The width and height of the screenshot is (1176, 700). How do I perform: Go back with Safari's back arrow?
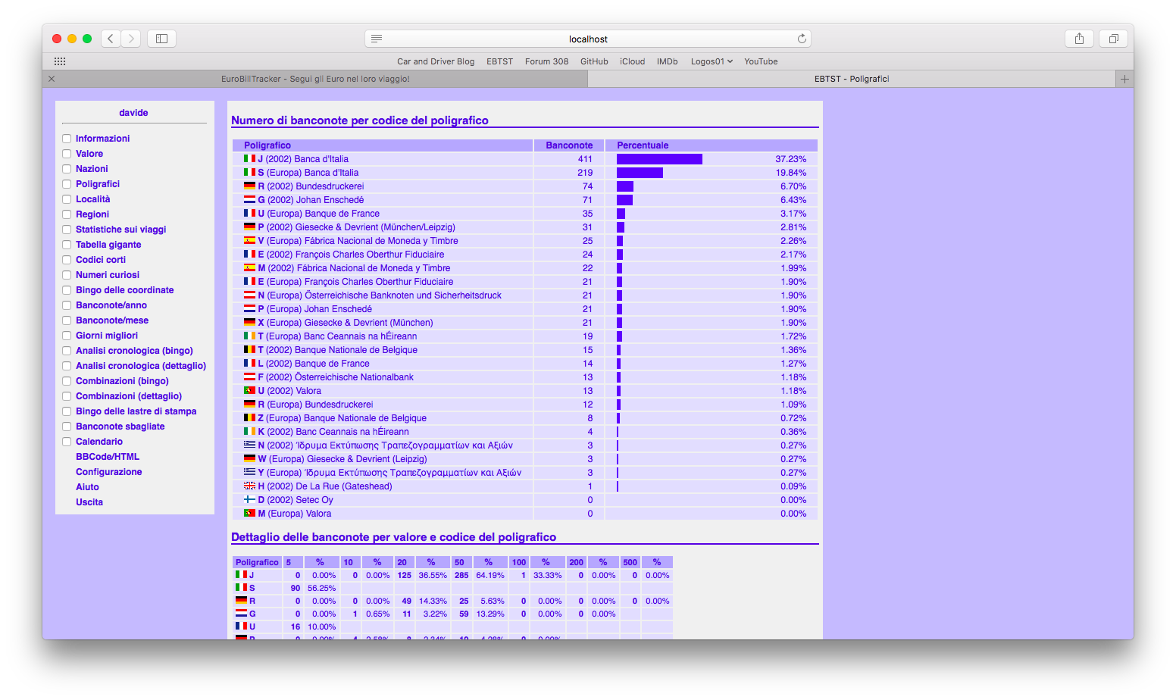pos(111,39)
